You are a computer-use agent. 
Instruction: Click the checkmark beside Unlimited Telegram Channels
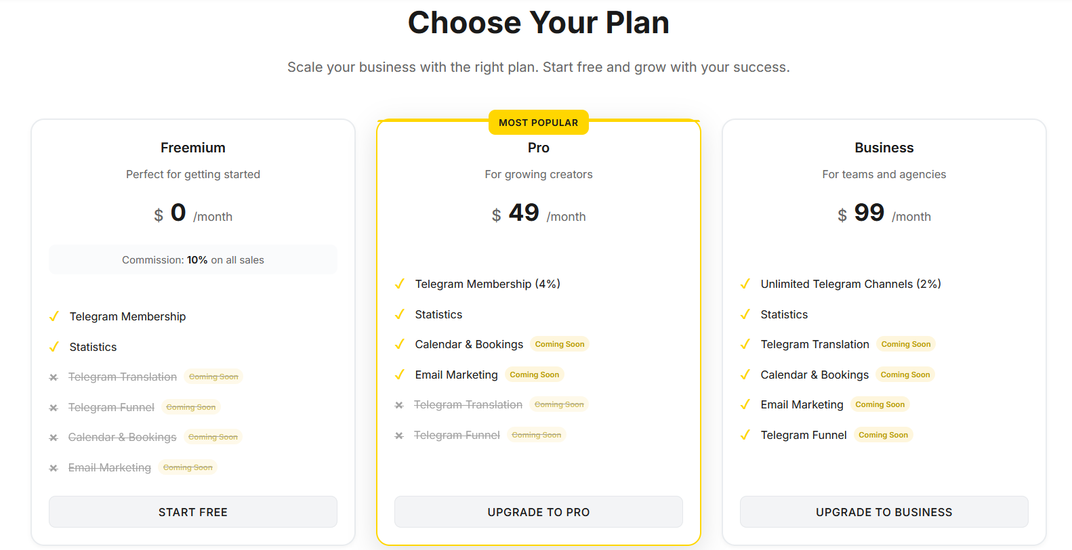click(745, 283)
